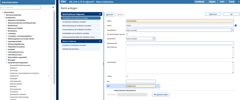Favorite Dokumenttitel-Bildungsregeln with its star

click(x=52, y=65)
